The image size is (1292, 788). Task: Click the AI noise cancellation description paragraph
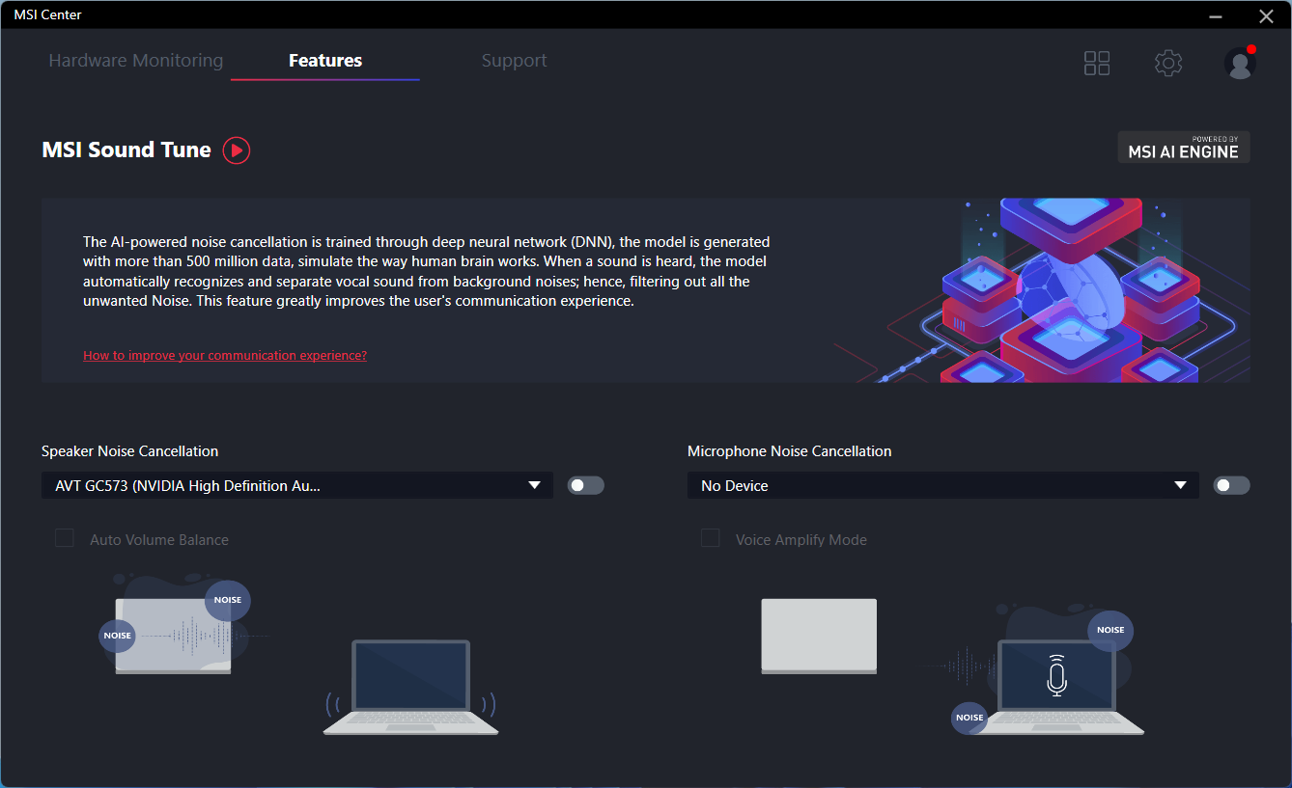[x=427, y=271]
